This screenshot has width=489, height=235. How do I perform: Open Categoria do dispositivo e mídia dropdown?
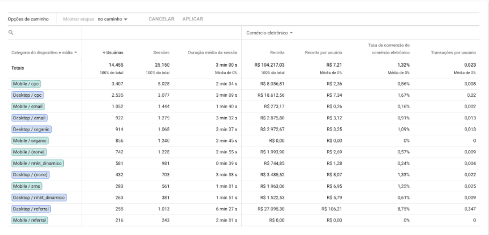click(44, 52)
